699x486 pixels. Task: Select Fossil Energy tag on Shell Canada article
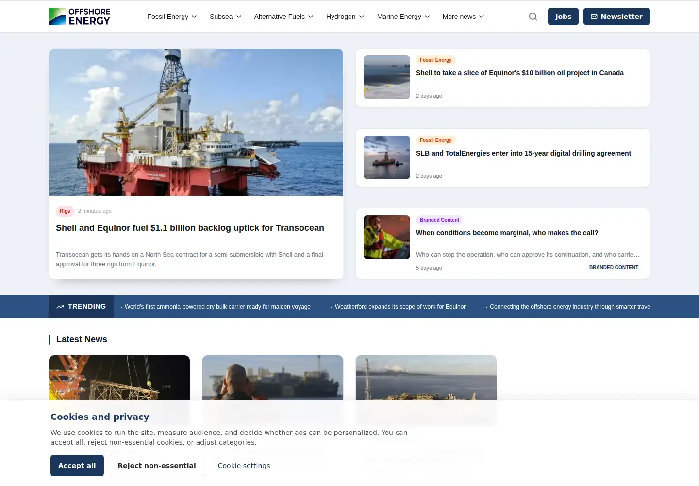(x=435, y=60)
